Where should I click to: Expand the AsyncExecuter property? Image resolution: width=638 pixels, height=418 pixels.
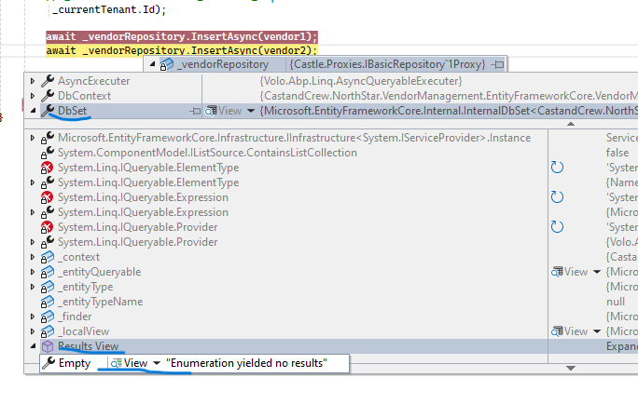(x=35, y=81)
